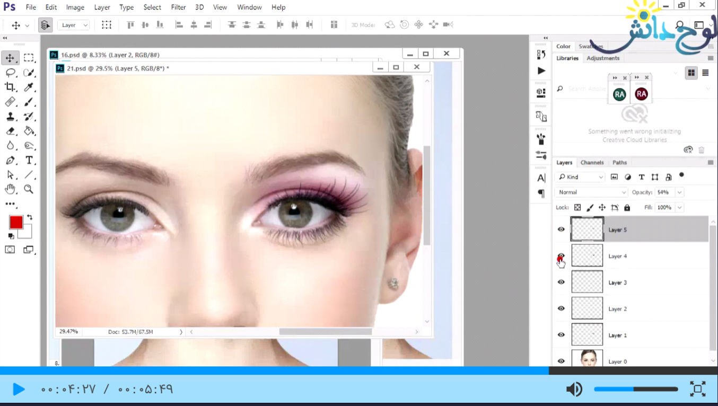Viewport: 718px width, 406px height.
Task: Select the Horizontal Type tool
Action: coord(29,160)
